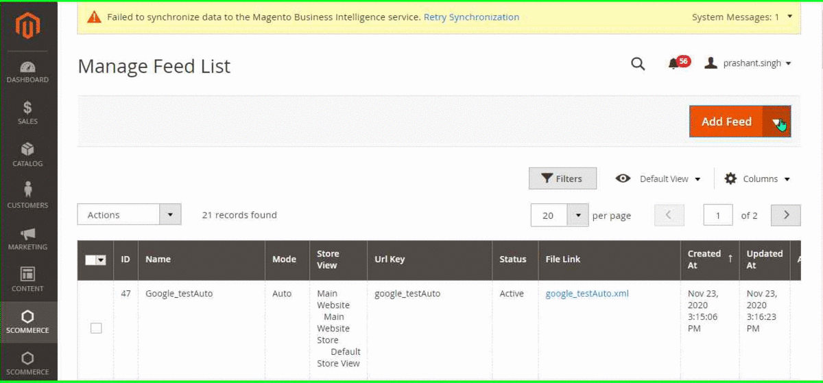Open the Default View bookmarks dropdown
This screenshot has height=383, width=823.
point(658,178)
